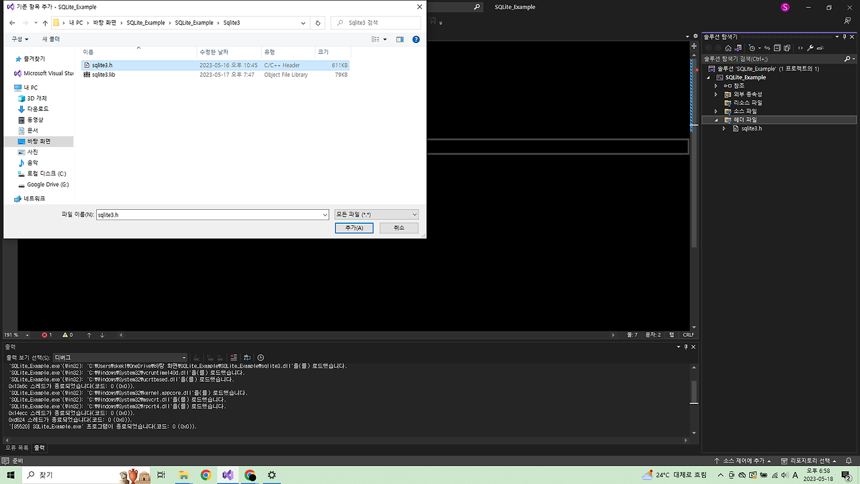Viewport: 860px width, 484px height.
Task: Toggle word wrap in the Output window
Action: tap(247, 357)
